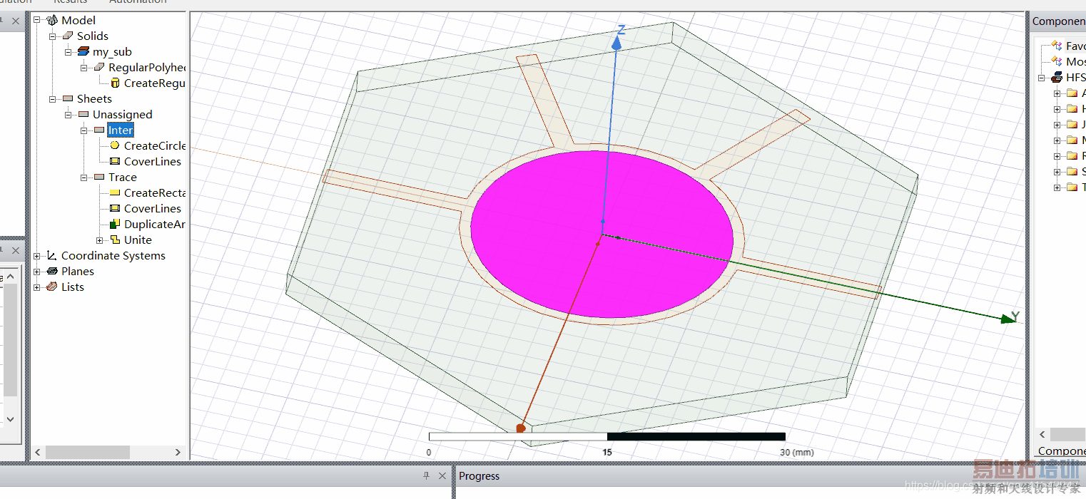Click the CreateCircle operation icon
1086x499 pixels.
tap(115, 145)
